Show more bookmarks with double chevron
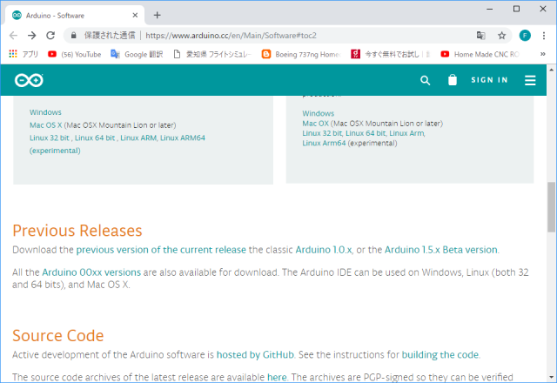The width and height of the screenshot is (557, 383). click(542, 54)
